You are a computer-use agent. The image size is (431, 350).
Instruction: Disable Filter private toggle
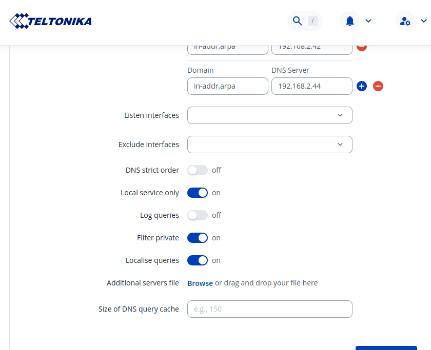tap(198, 238)
